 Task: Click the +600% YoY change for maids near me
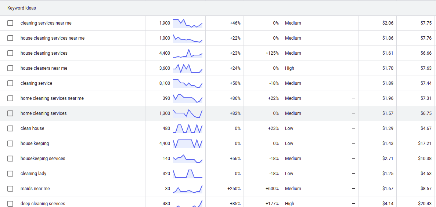tap(272, 188)
